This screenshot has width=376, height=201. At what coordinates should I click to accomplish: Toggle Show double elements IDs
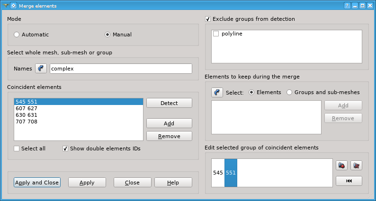point(65,149)
